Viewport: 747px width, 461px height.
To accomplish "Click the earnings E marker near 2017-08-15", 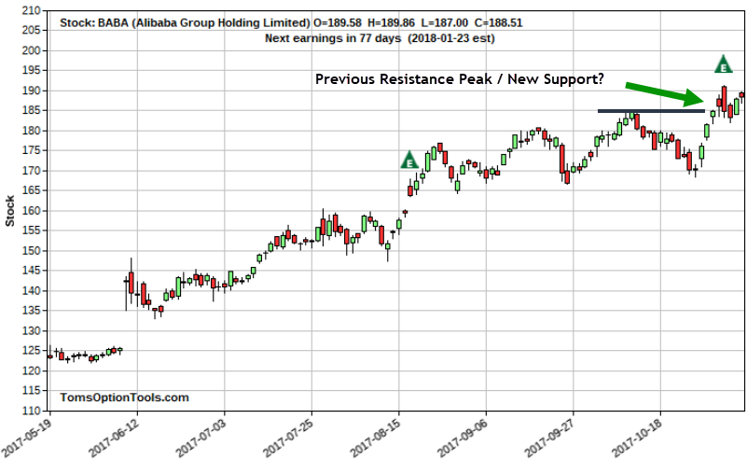I will tap(408, 160).
